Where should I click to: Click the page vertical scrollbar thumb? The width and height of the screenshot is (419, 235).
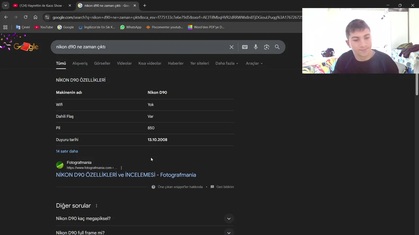tap(417, 84)
